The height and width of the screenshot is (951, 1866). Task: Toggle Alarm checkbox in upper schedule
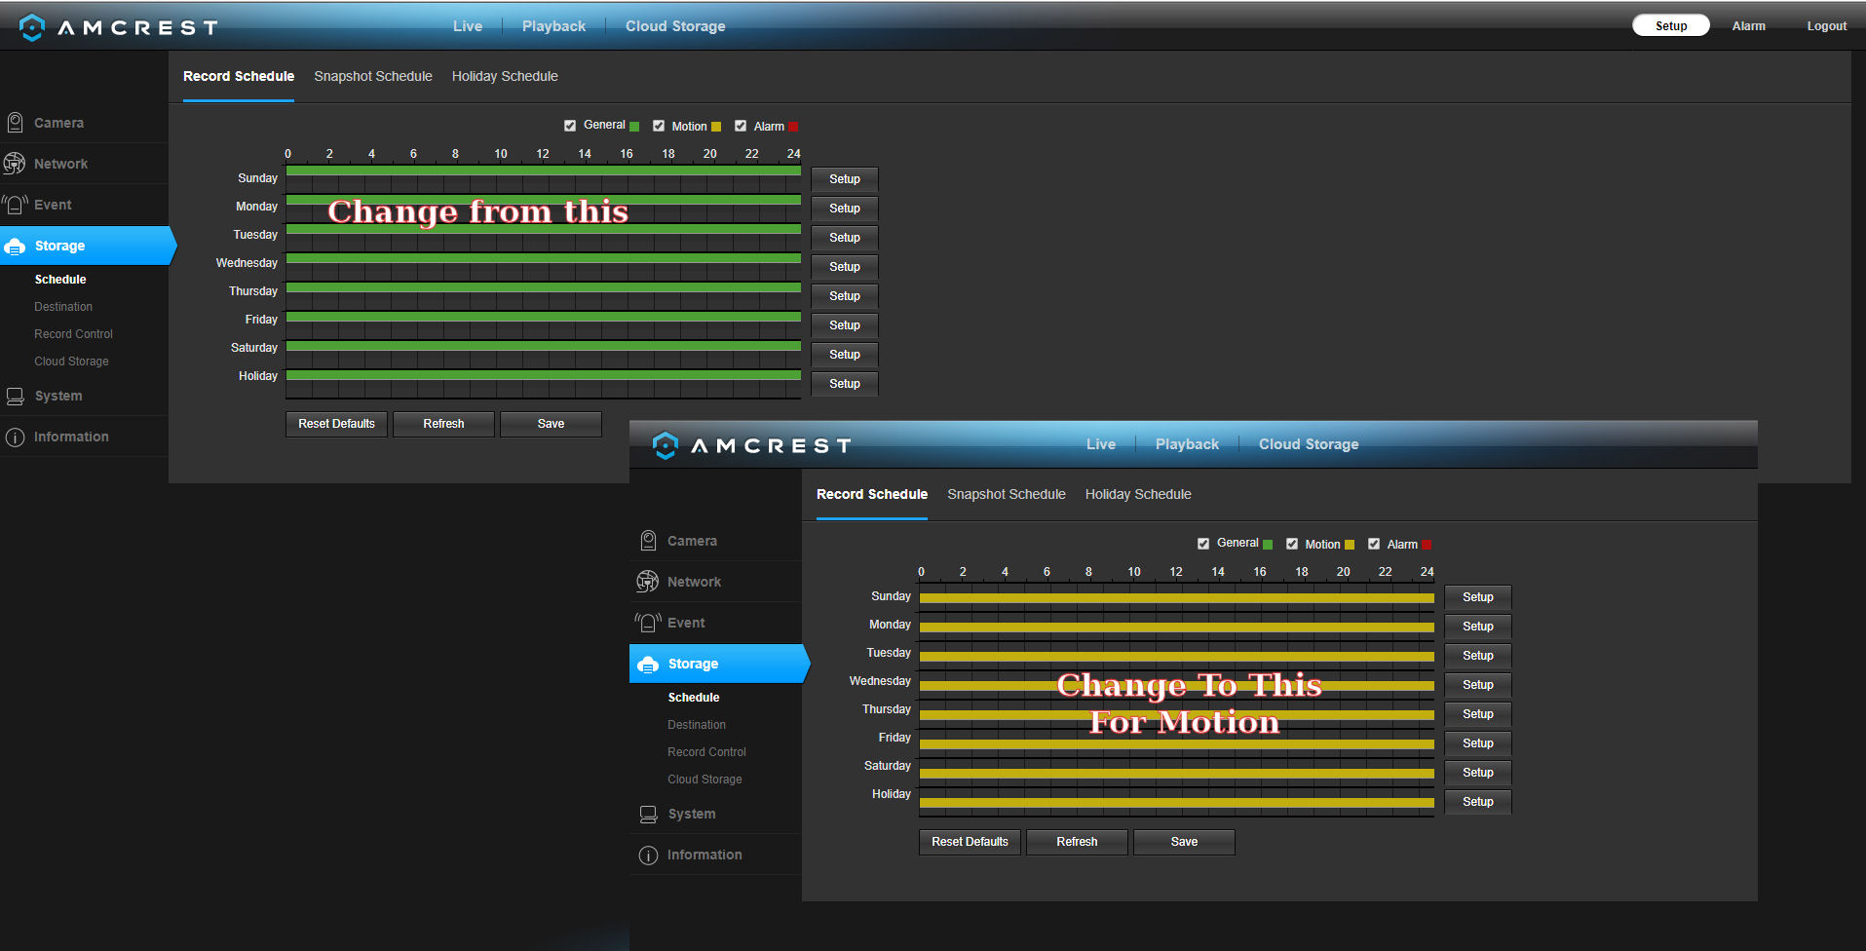click(x=741, y=126)
